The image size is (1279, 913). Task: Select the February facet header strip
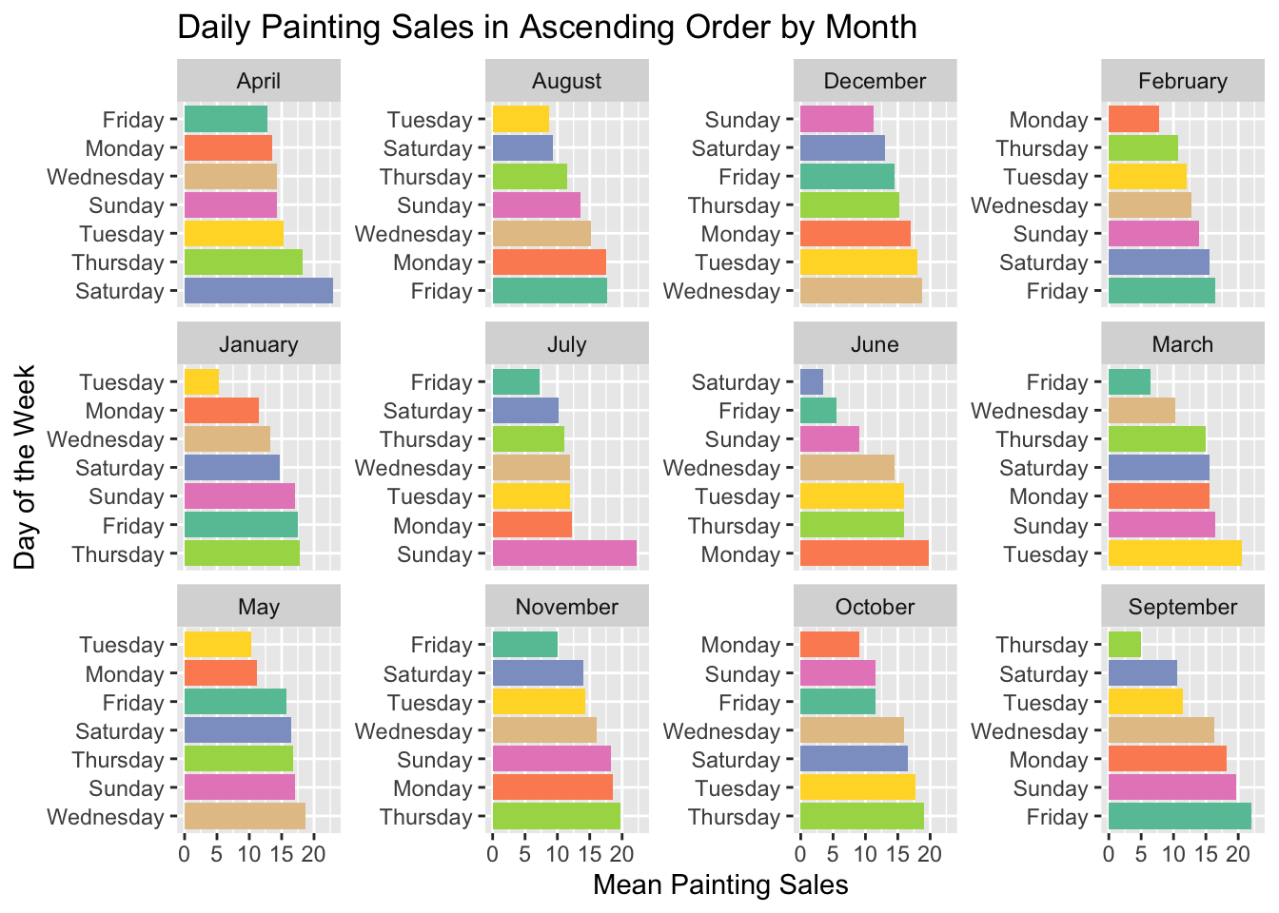(1183, 81)
